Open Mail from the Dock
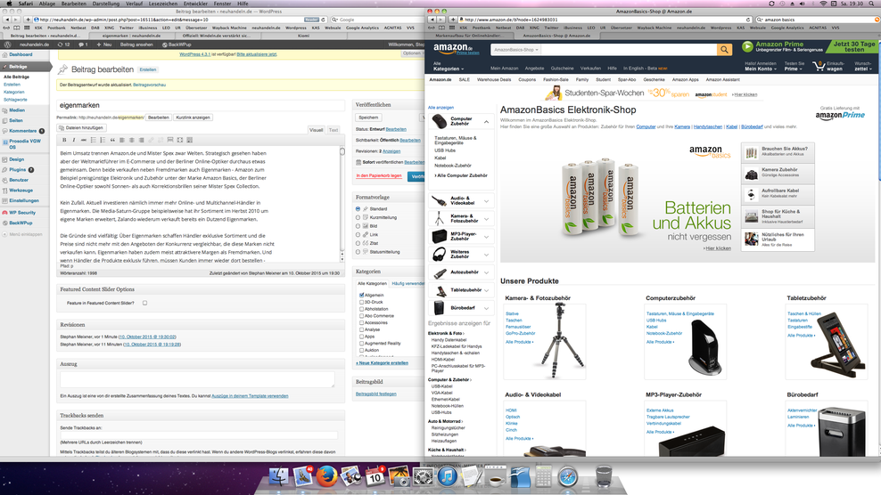 (302, 477)
